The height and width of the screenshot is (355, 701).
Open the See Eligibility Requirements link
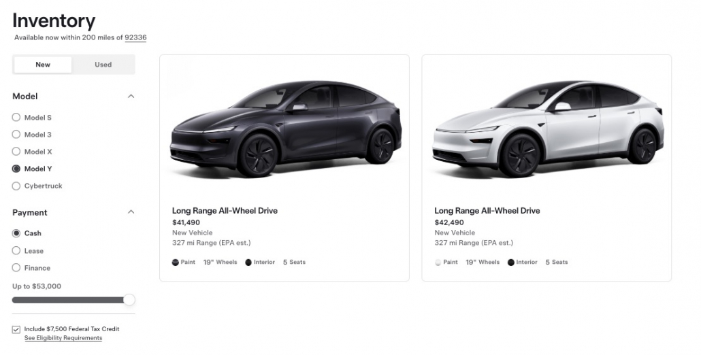[63, 338]
